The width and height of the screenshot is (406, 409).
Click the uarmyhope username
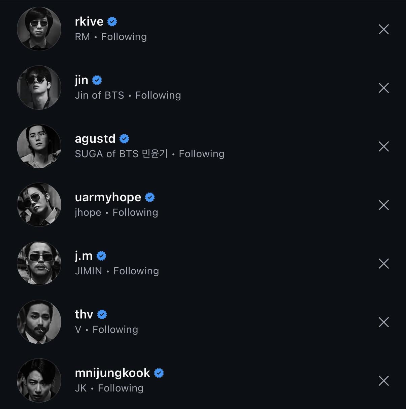(108, 197)
